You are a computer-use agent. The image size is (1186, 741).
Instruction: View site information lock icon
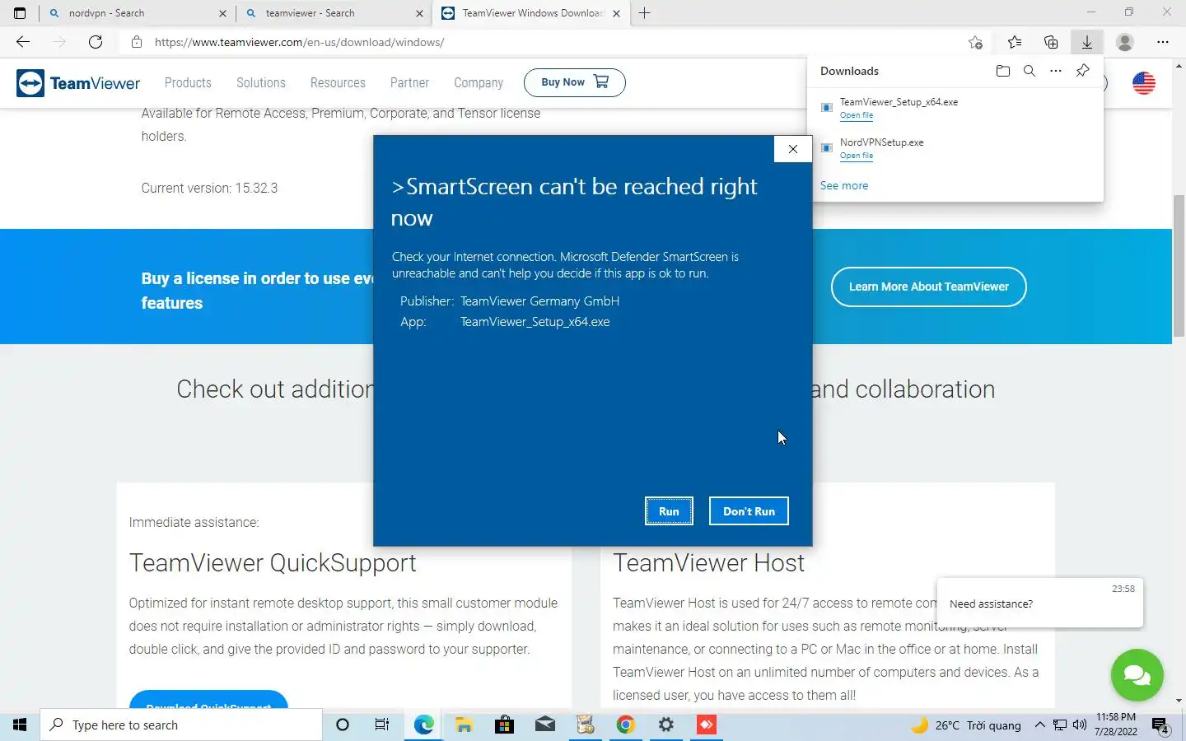(x=137, y=42)
